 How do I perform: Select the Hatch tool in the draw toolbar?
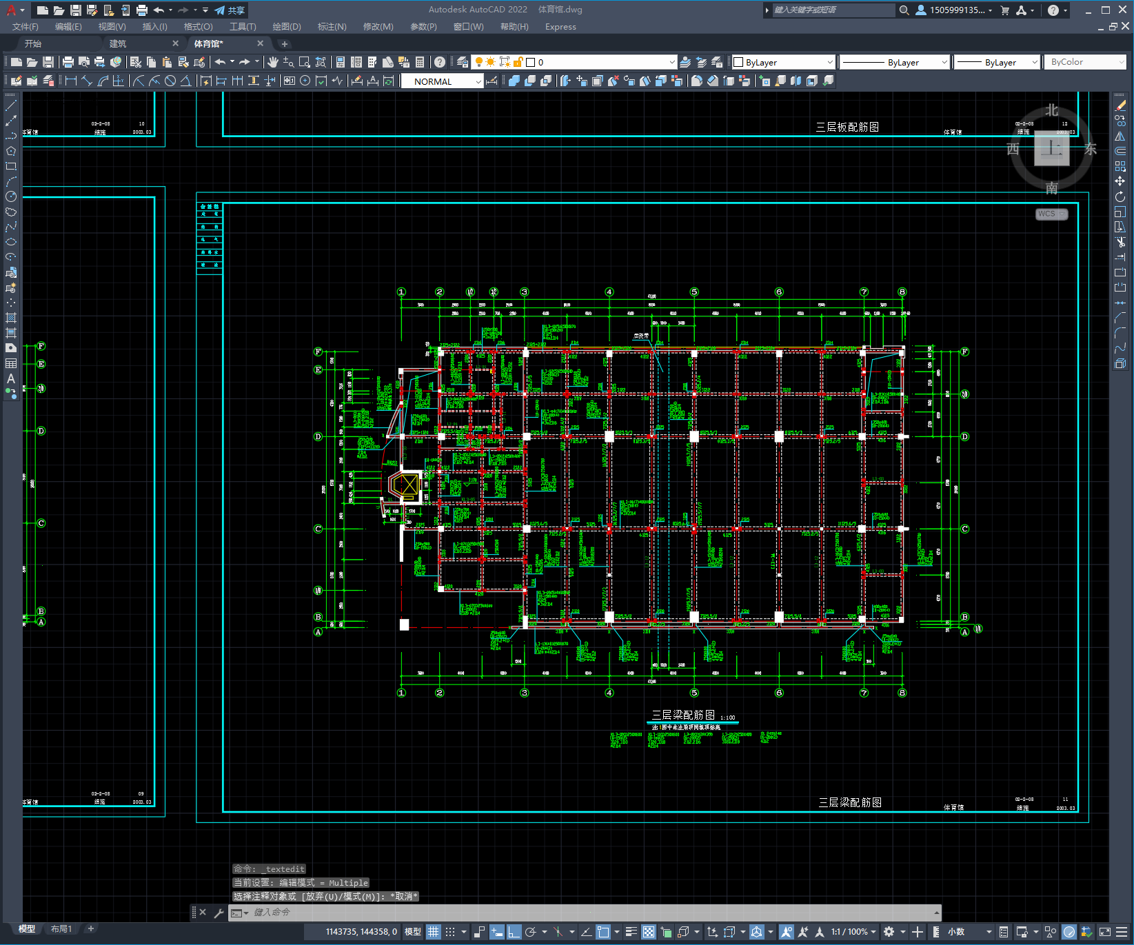(x=11, y=318)
